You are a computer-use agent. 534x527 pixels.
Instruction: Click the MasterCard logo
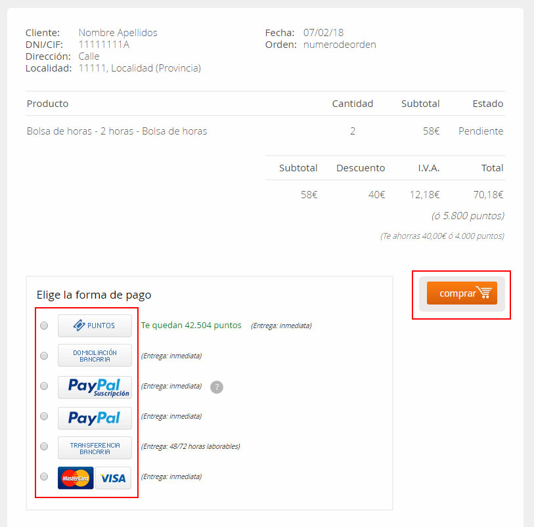tap(76, 478)
